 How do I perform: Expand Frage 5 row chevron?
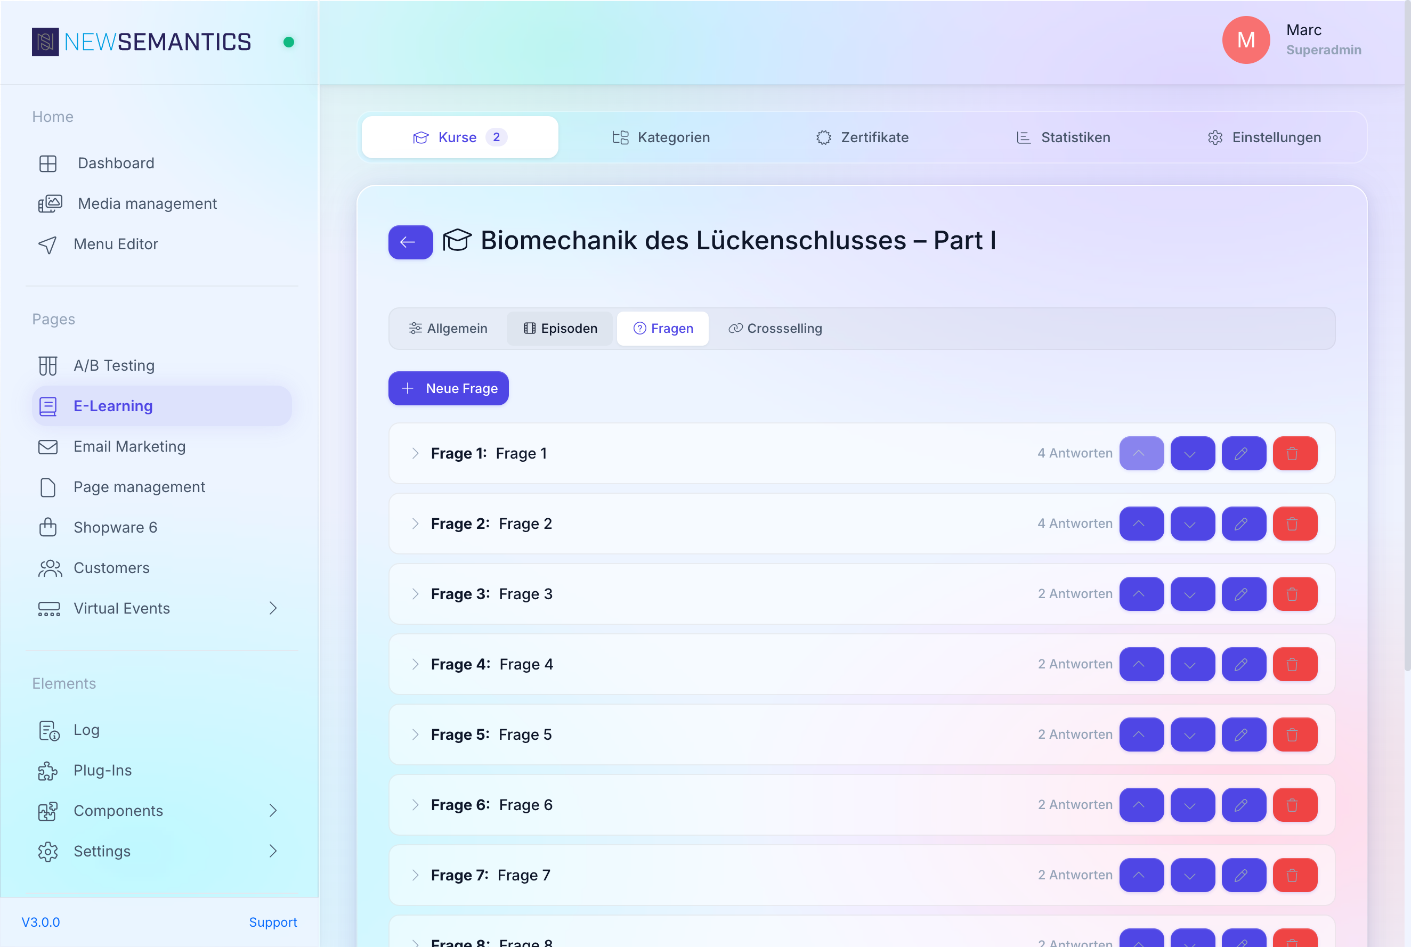click(x=415, y=734)
